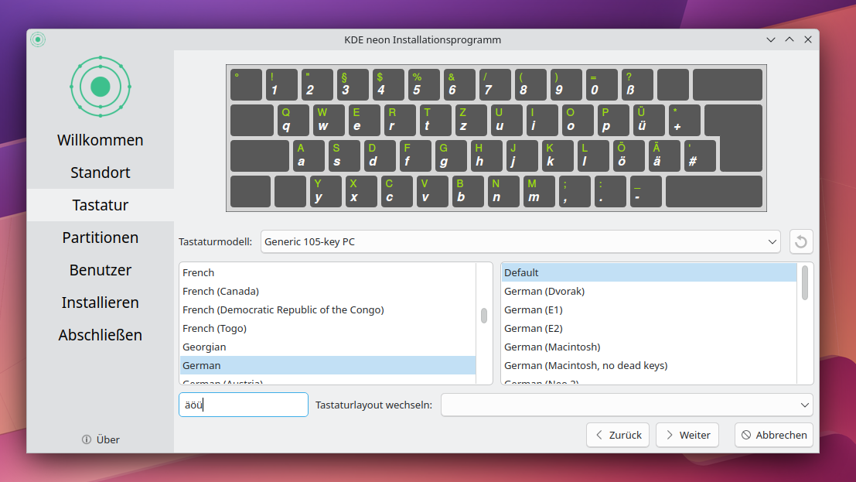Click the 3 key on keyboard preview
The height and width of the screenshot is (482, 856).
(x=353, y=84)
